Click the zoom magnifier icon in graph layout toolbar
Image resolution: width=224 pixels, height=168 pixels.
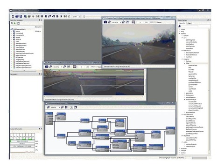click(48, 107)
